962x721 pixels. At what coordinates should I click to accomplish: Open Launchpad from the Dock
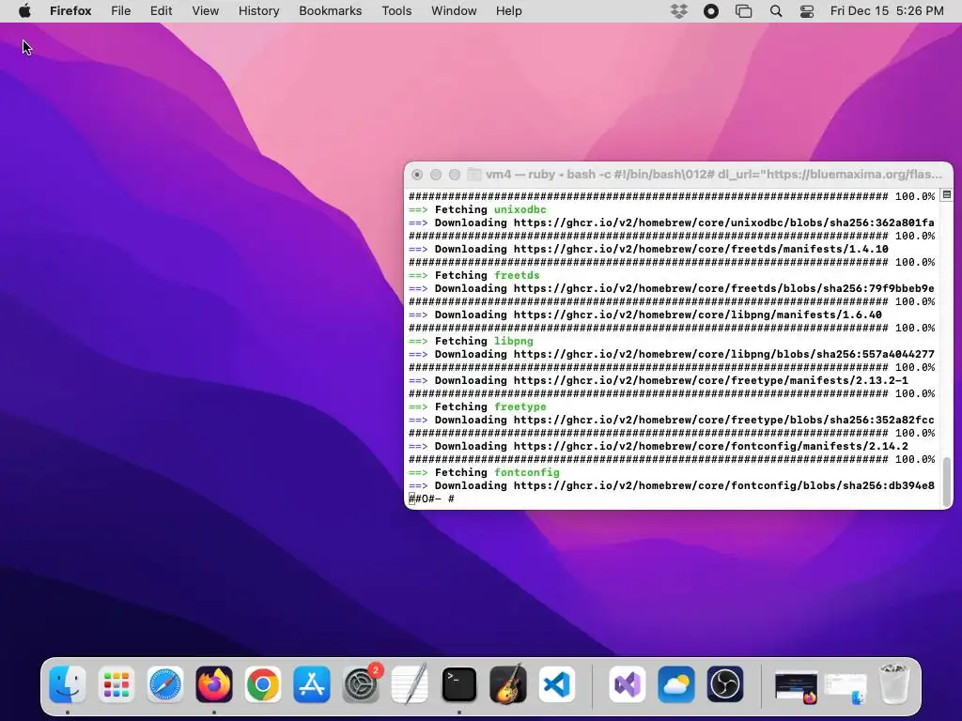pos(116,684)
